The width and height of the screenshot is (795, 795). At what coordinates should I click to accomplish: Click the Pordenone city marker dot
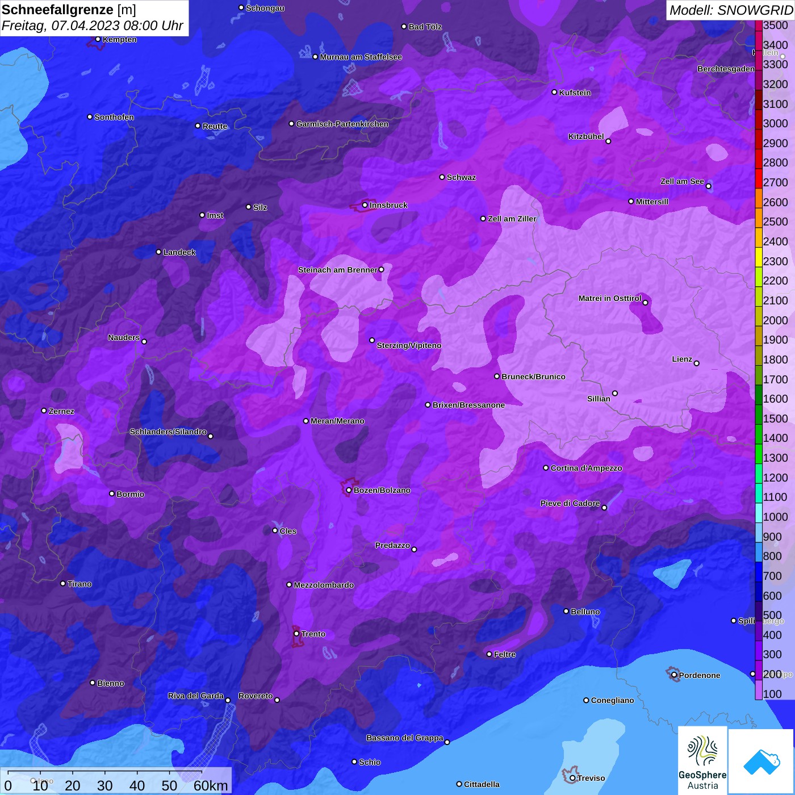click(x=674, y=675)
